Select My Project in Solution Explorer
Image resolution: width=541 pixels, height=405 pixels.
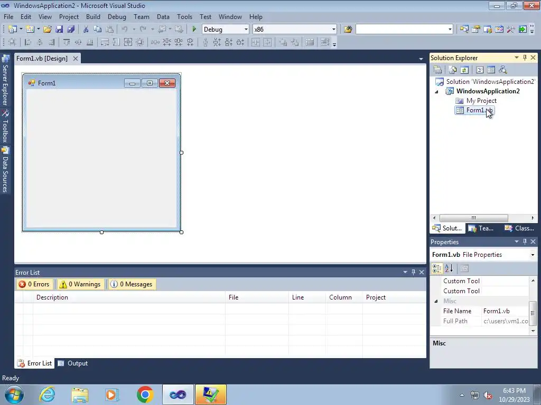[x=481, y=101]
